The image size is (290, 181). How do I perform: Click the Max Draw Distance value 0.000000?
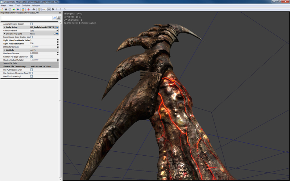pyautogui.click(x=34, y=53)
